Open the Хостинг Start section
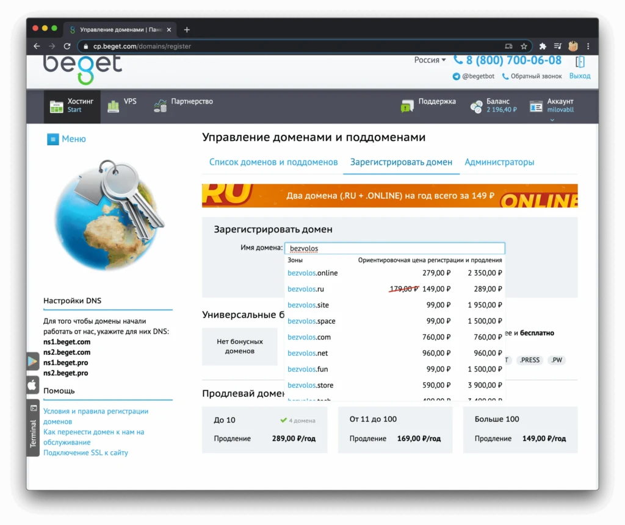Screen dimensions: 625x525 point(72,105)
